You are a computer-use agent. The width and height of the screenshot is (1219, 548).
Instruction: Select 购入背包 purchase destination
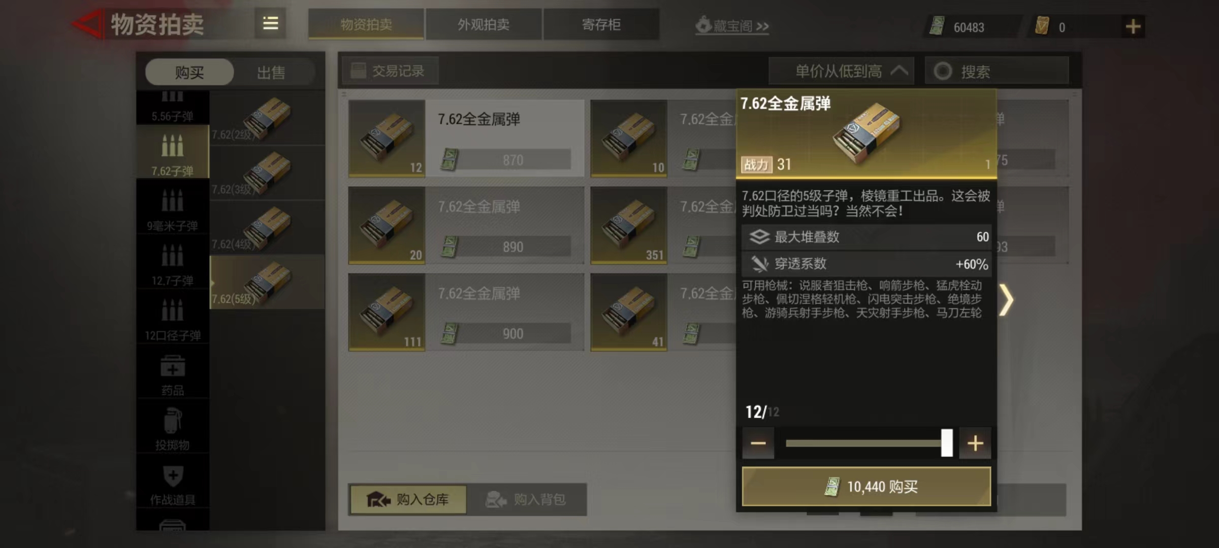(526, 499)
